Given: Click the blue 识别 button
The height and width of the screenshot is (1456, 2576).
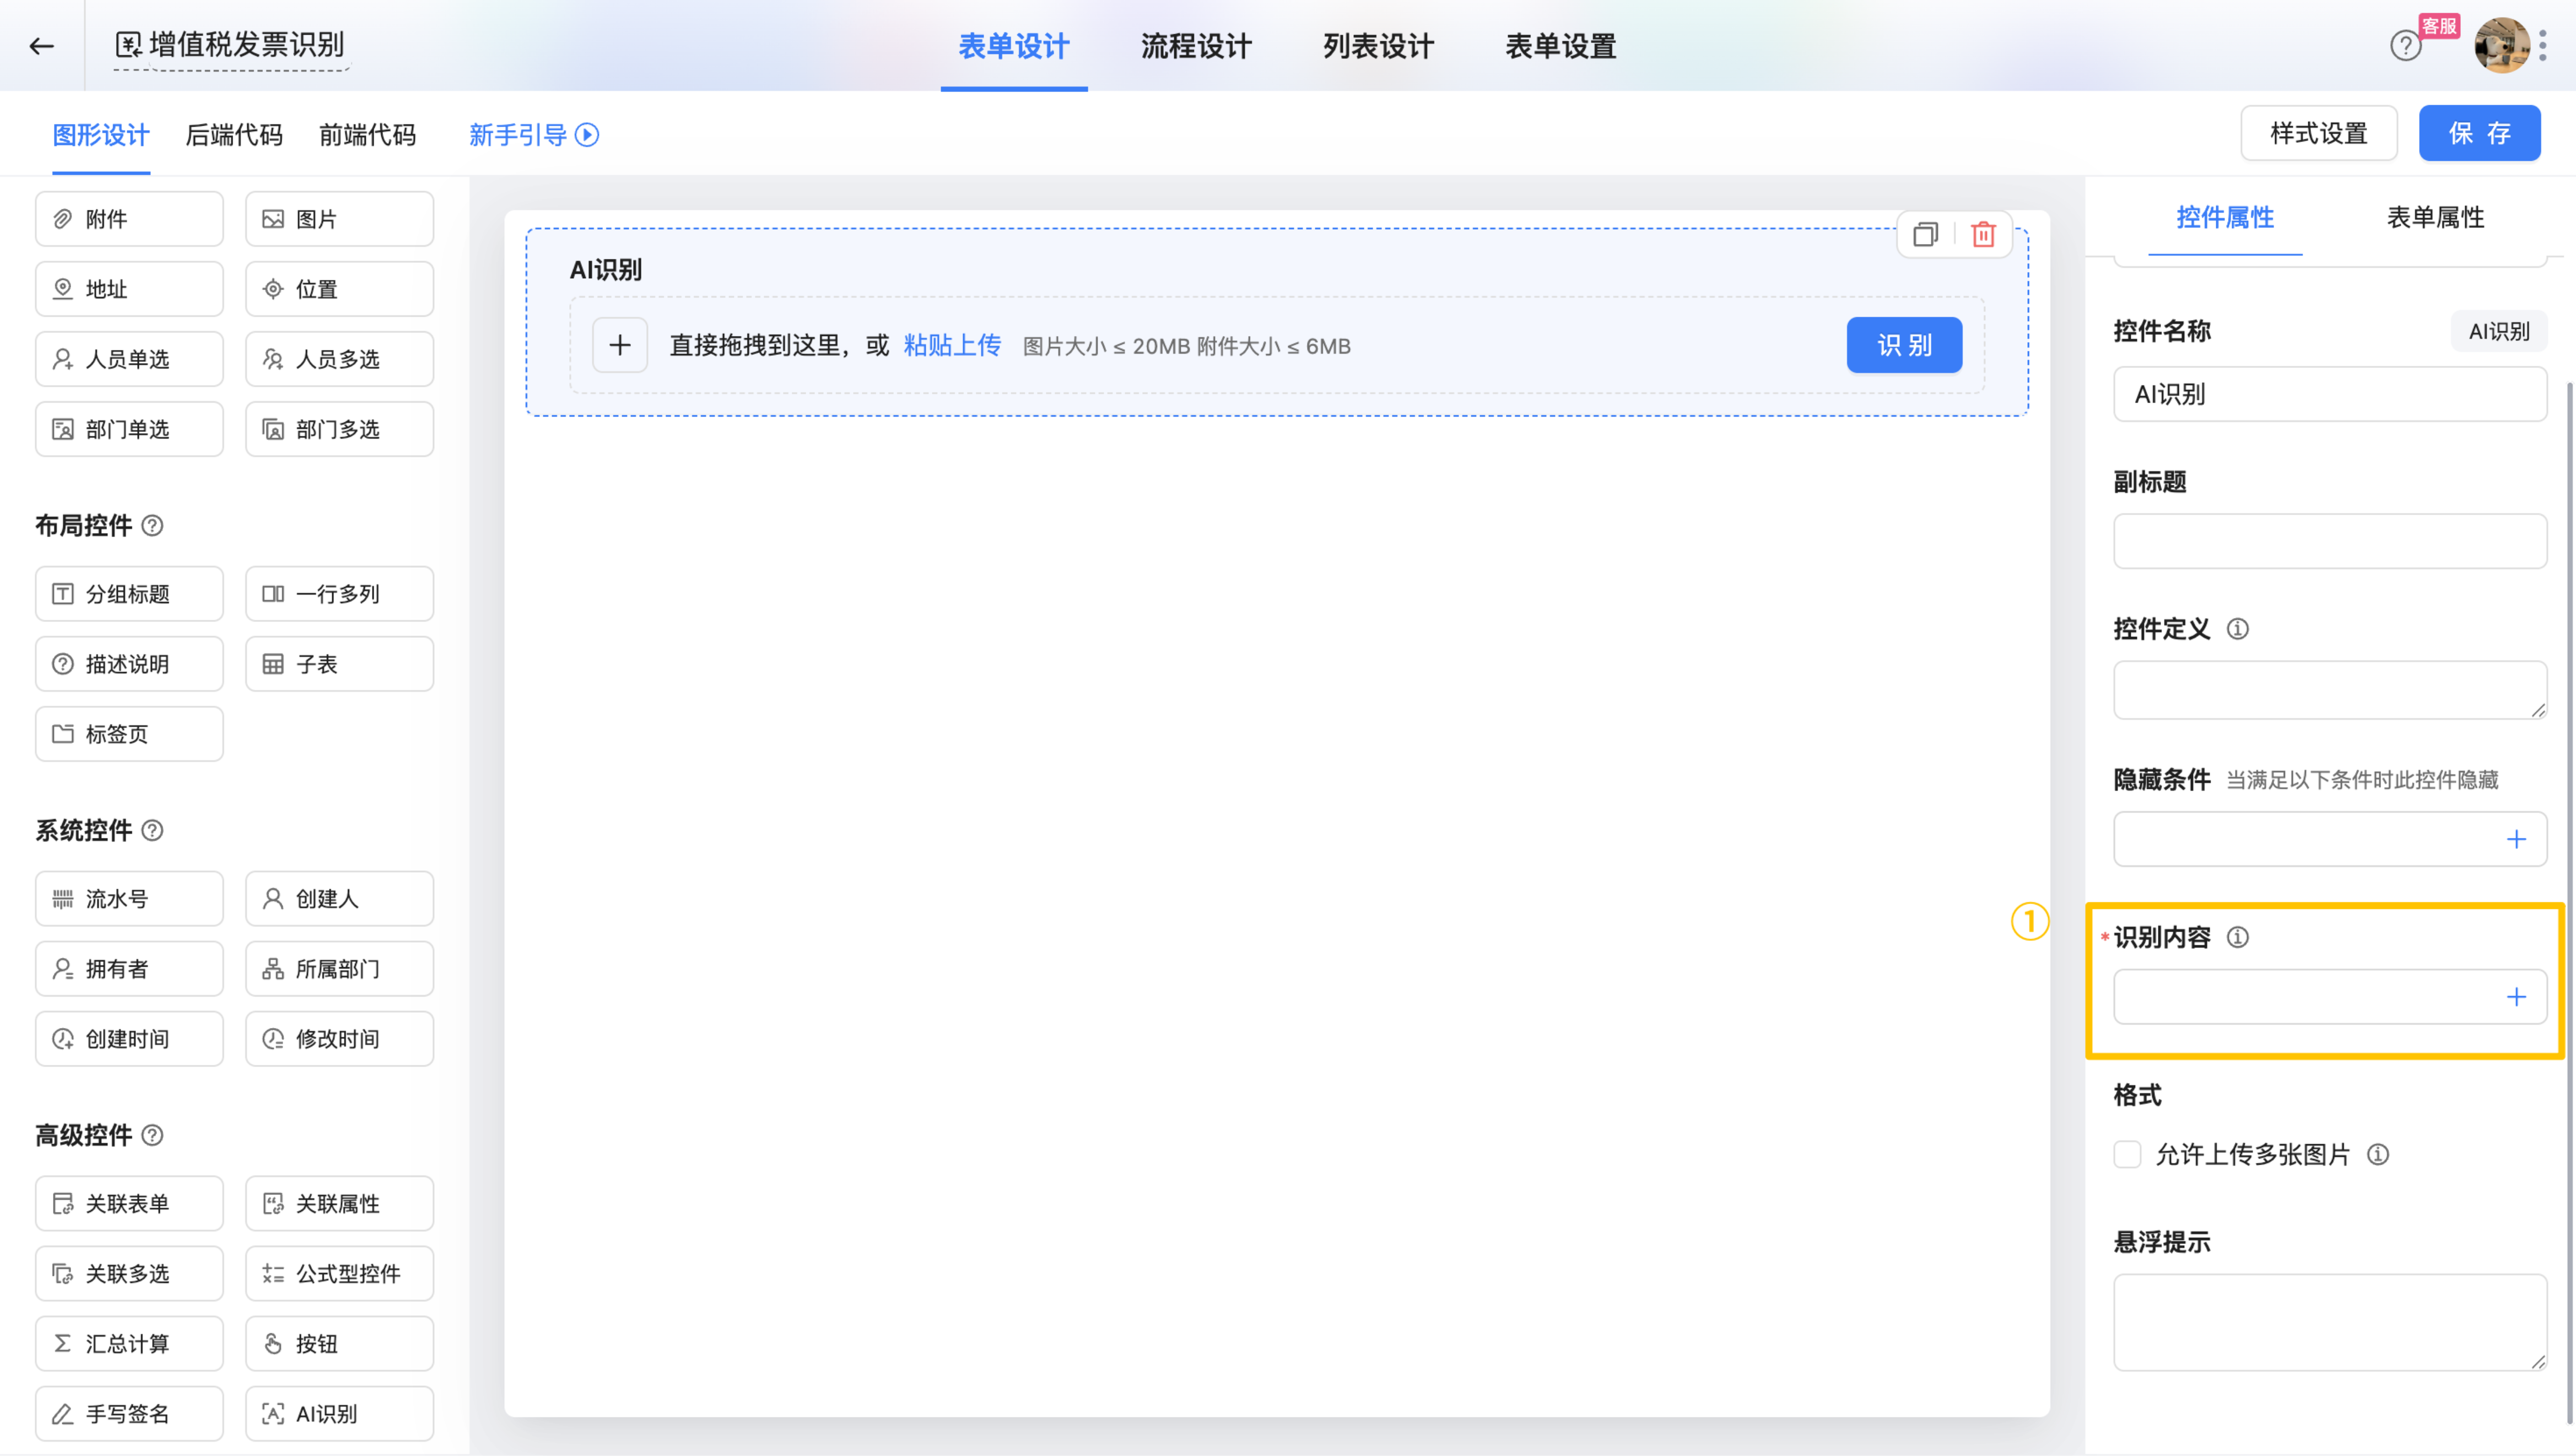Looking at the screenshot, I should tap(1903, 345).
